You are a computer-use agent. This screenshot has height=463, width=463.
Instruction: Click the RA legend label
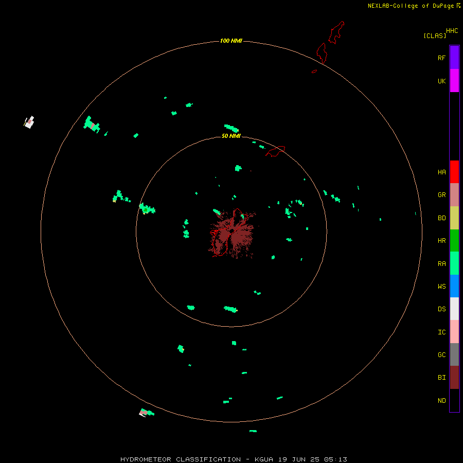(441, 264)
